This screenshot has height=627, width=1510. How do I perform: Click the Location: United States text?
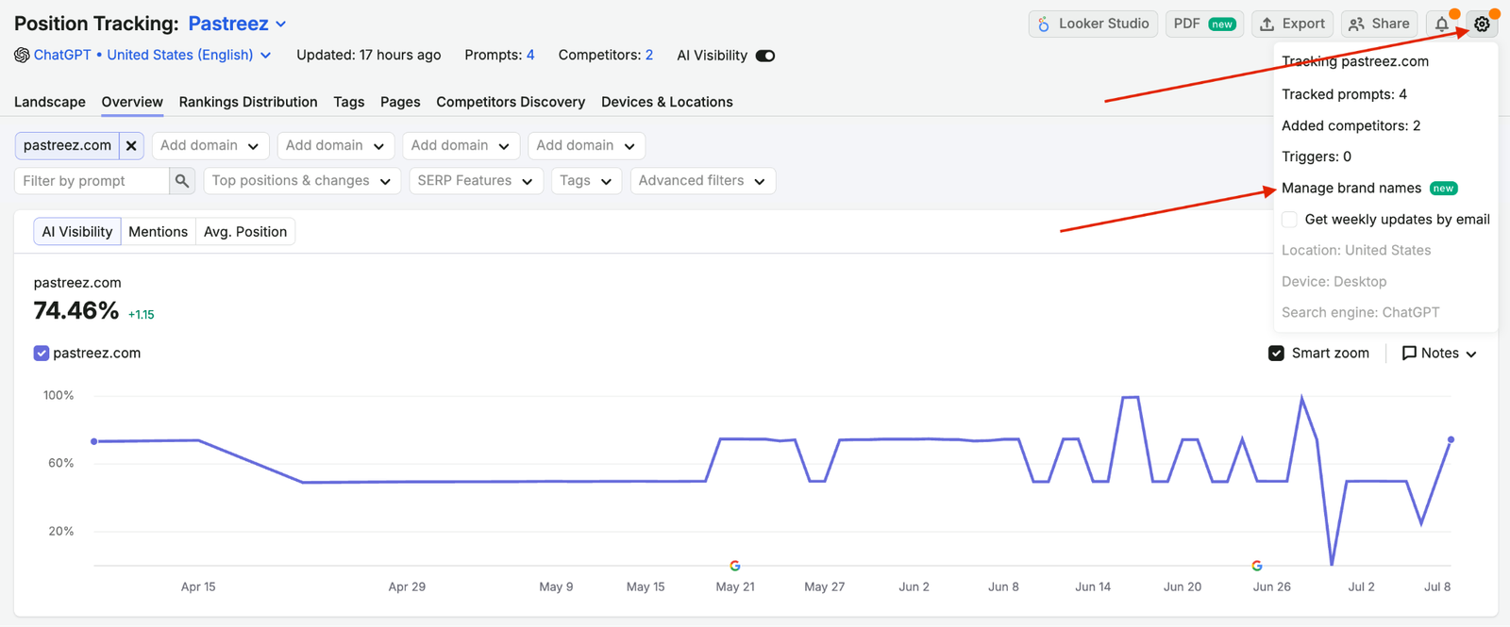1356,251
